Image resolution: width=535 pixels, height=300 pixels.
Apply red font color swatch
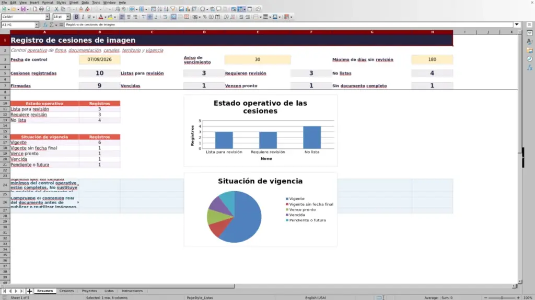click(101, 17)
